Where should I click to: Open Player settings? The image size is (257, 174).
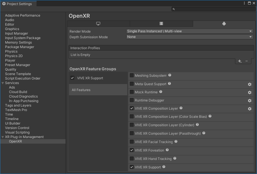(x=10, y=60)
